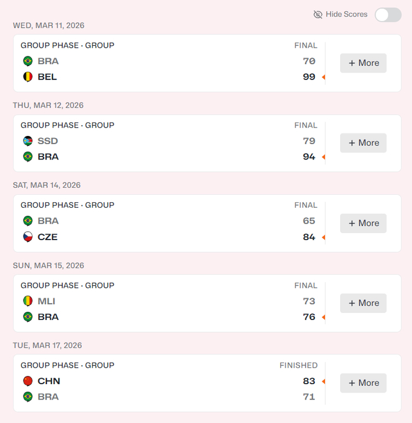Viewport: 412px width, 423px height.
Task: Click China flag icon next to CHN
Action: (x=28, y=381)
